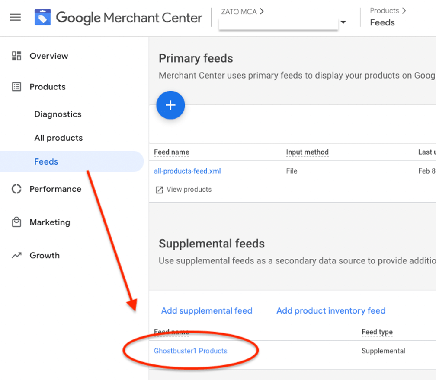436x380 pixels.
Task: Open the hamburger navigation menu
Action: (15, 17)
